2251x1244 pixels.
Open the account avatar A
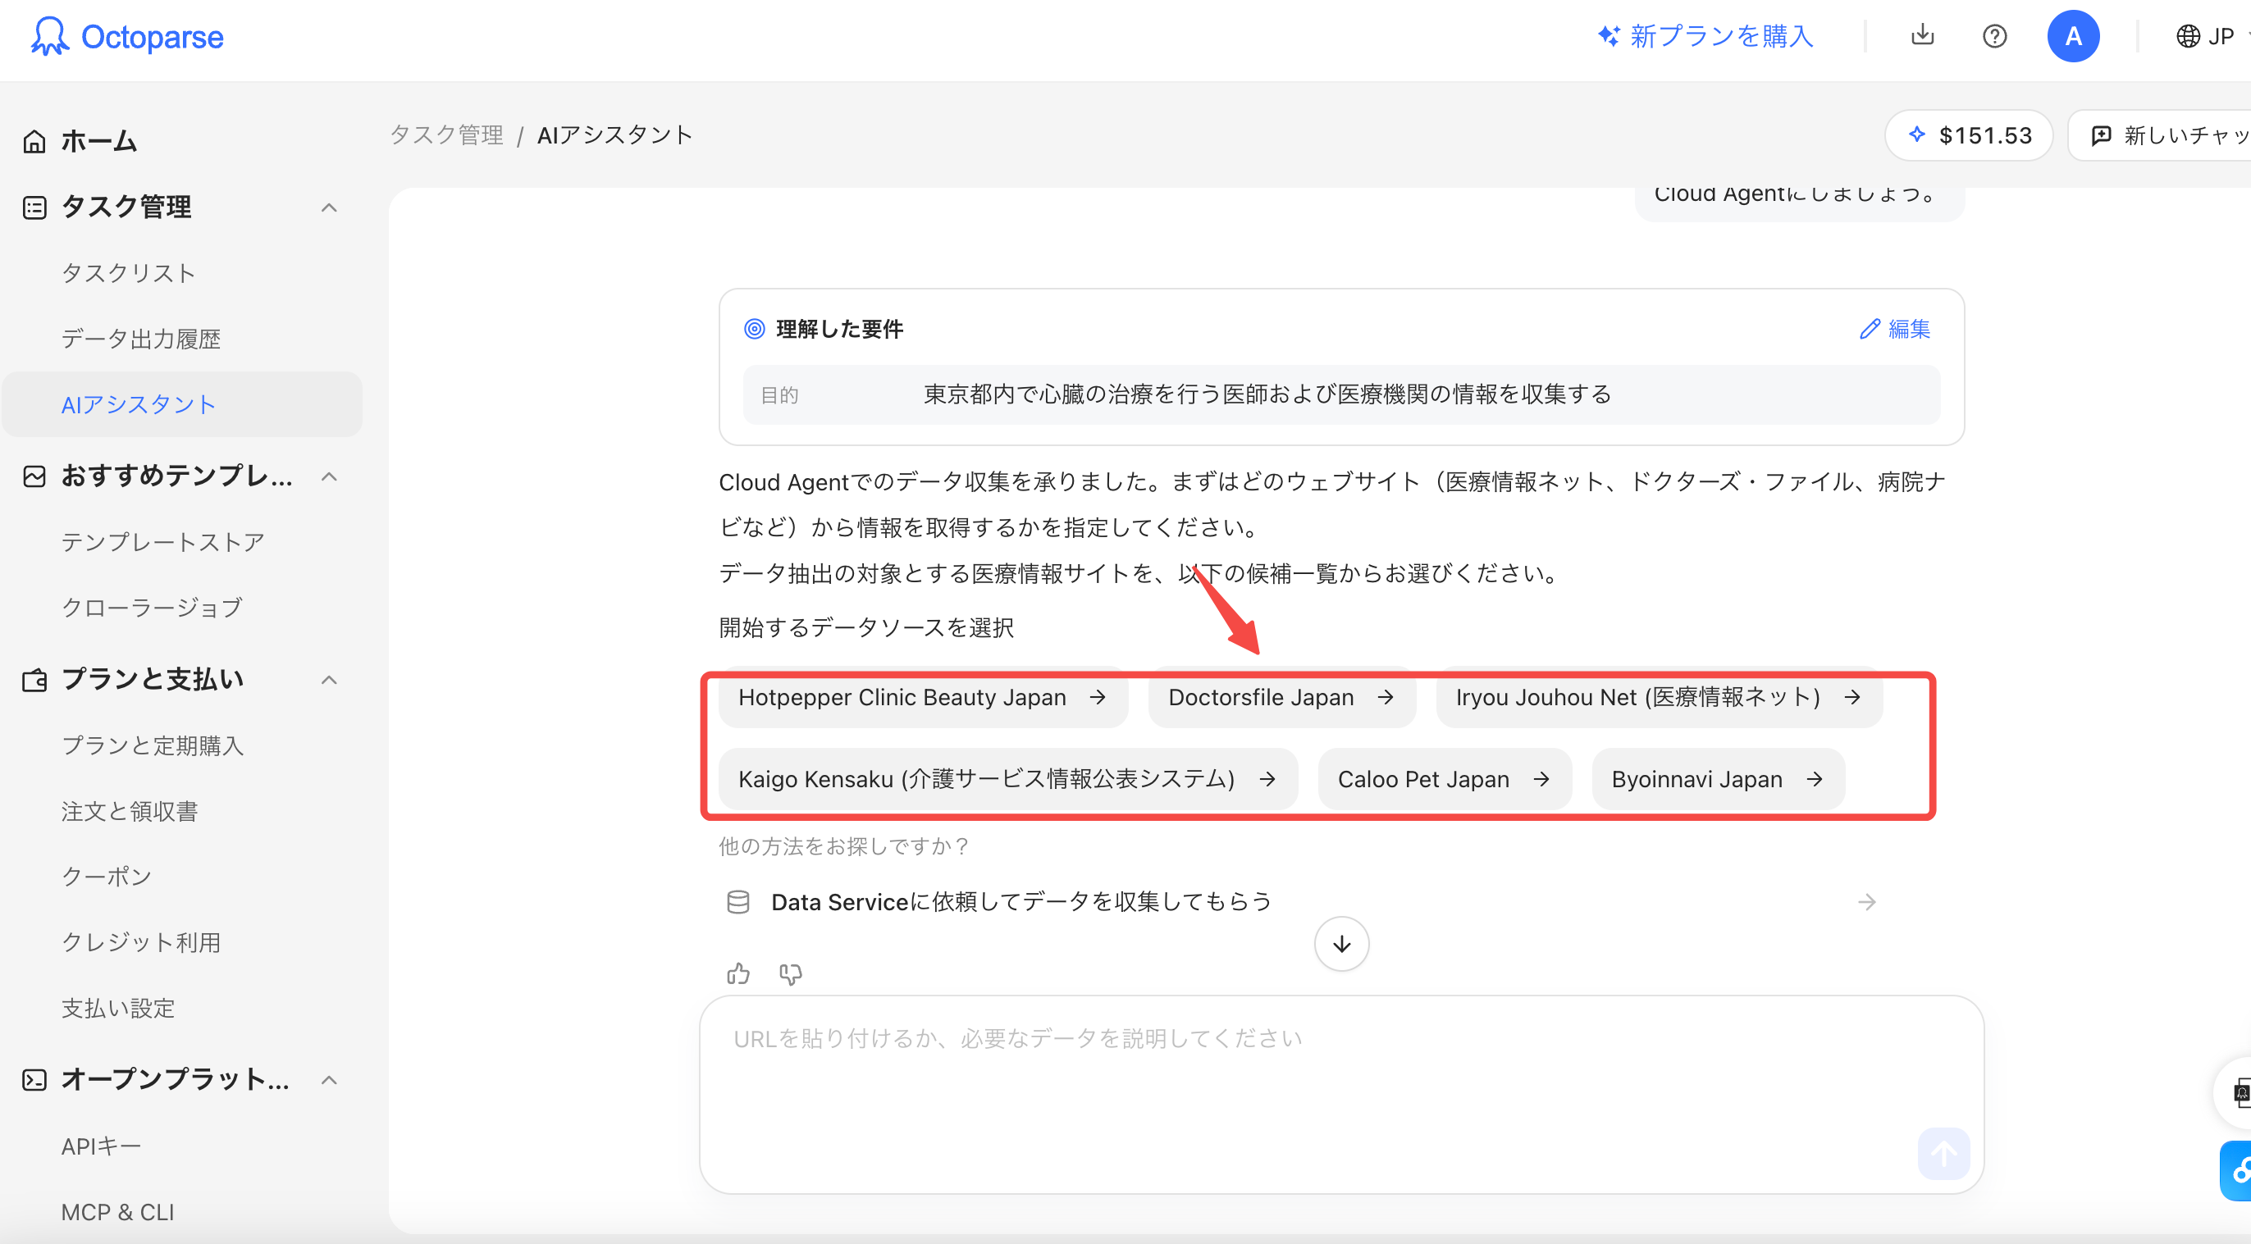pyautogui.click(x=2073, y=36)
